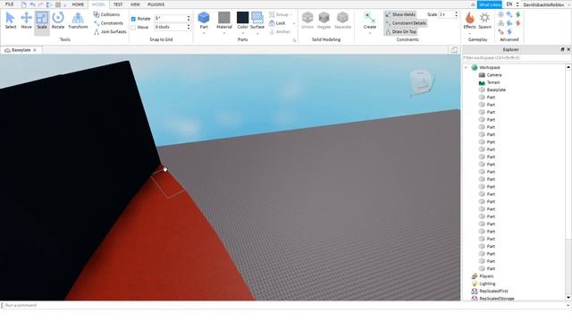Toggle the Rotate snap checkbox
Image resolution: width=572 pixels, height=322 pixels.
[133, 19]
